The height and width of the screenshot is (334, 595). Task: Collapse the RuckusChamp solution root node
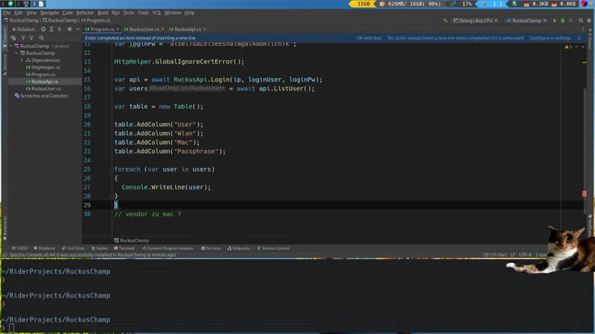(11, 46)
